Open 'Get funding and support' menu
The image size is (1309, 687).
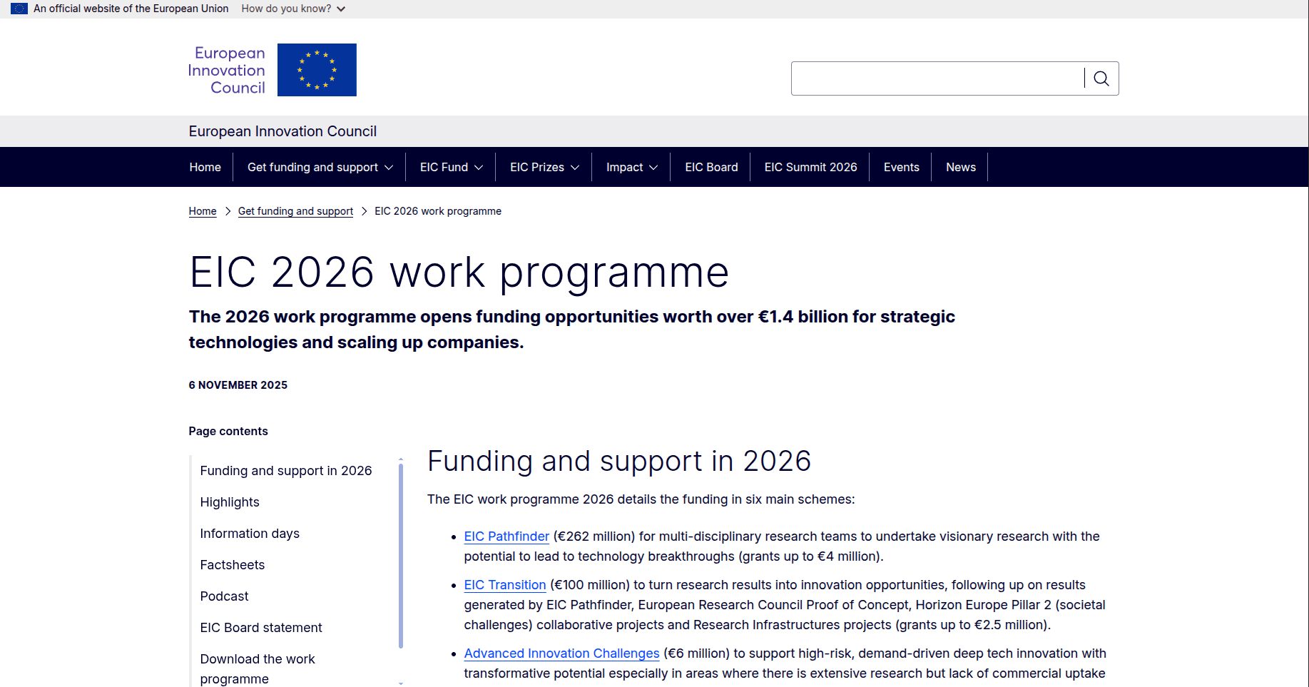coord(320,167)
